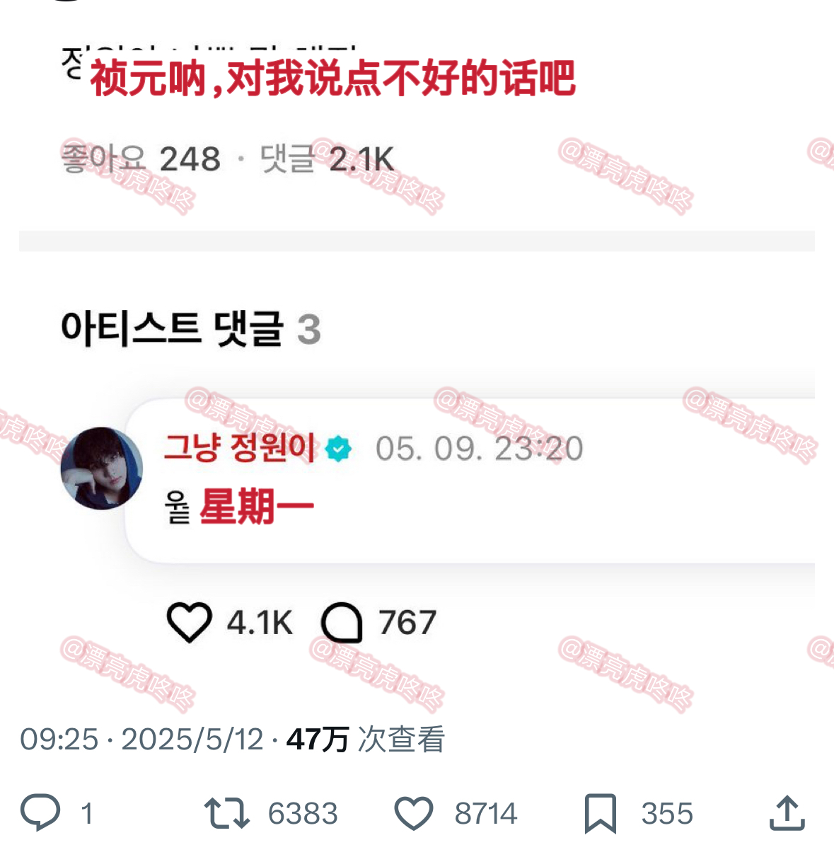Tap the retweet arrows icon

pos(226,813)
